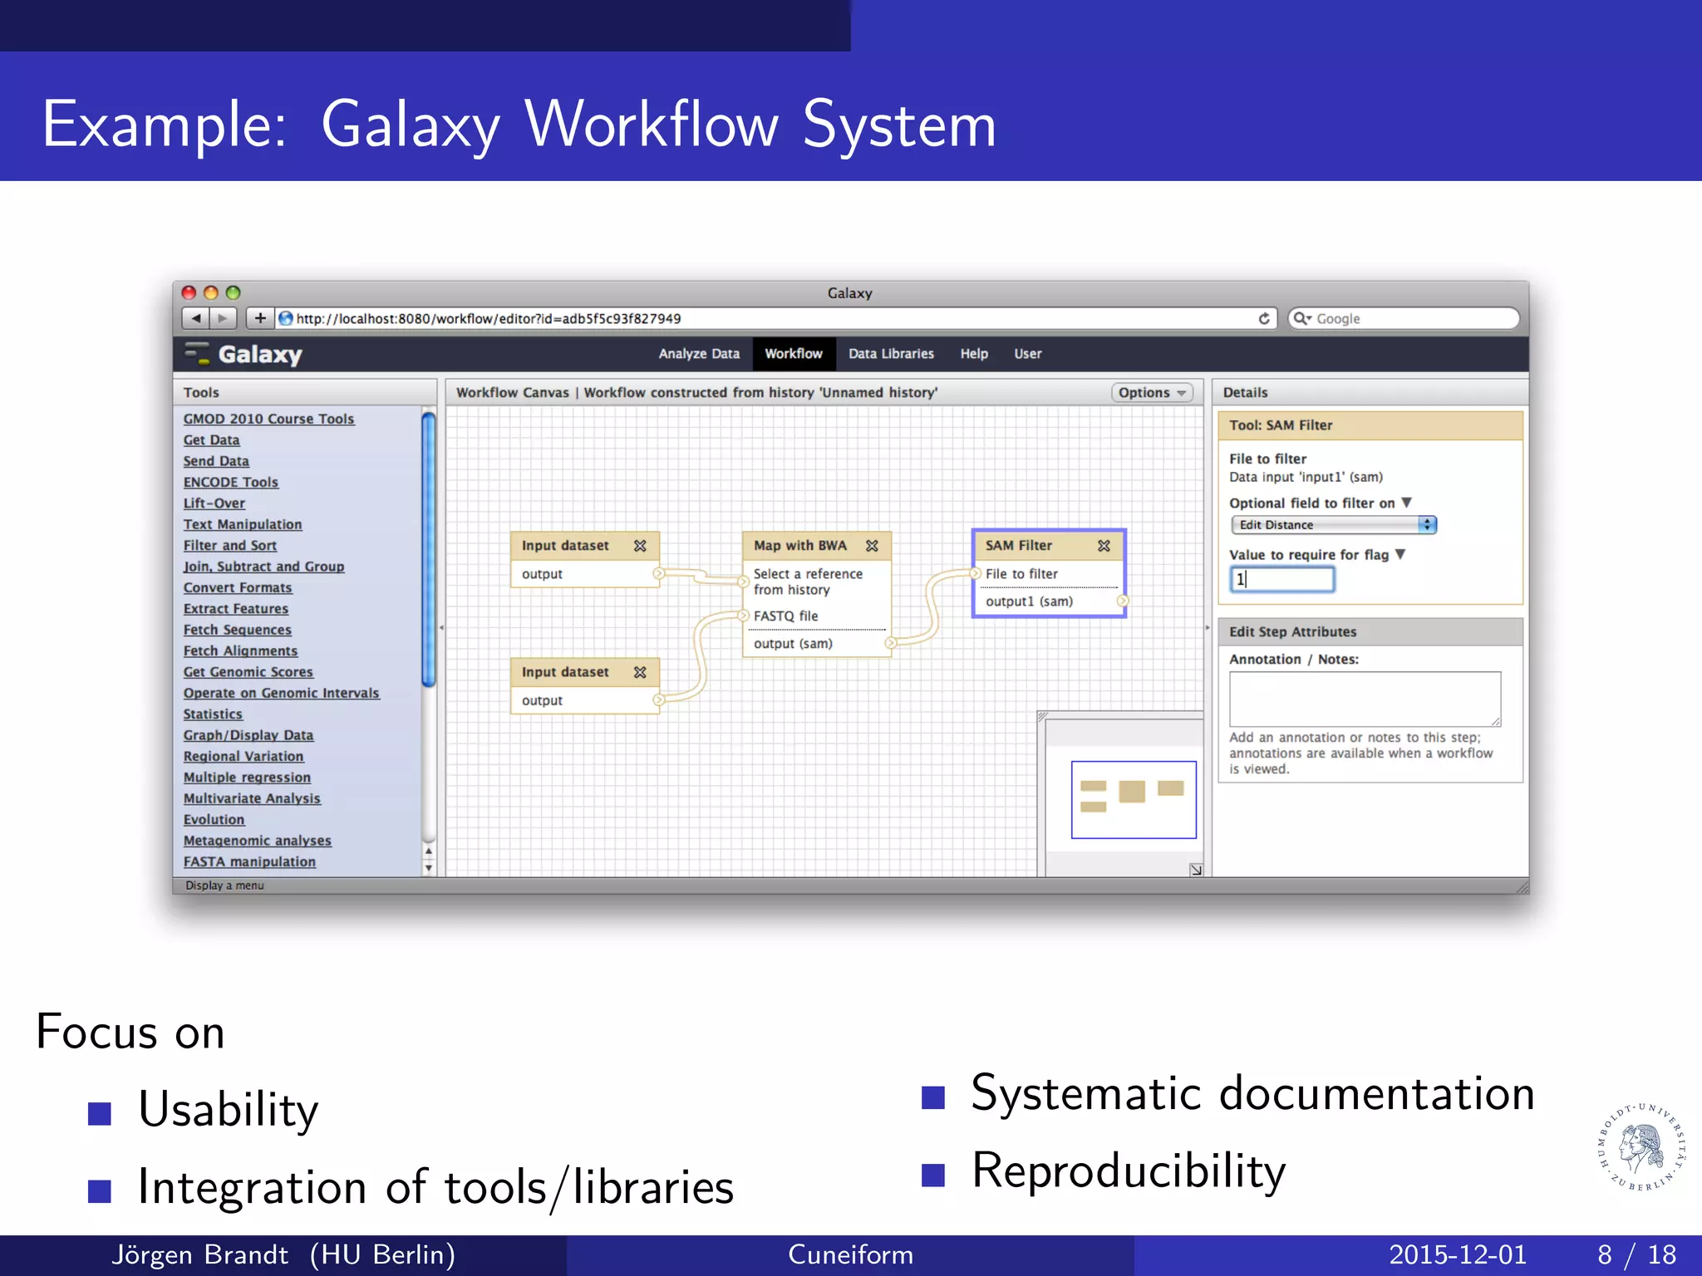The width and height of the screenshot is (1702, 1276).
Task: Click tools list scroll up arrow
Action: pyautogui.click(x=429, y=851)
